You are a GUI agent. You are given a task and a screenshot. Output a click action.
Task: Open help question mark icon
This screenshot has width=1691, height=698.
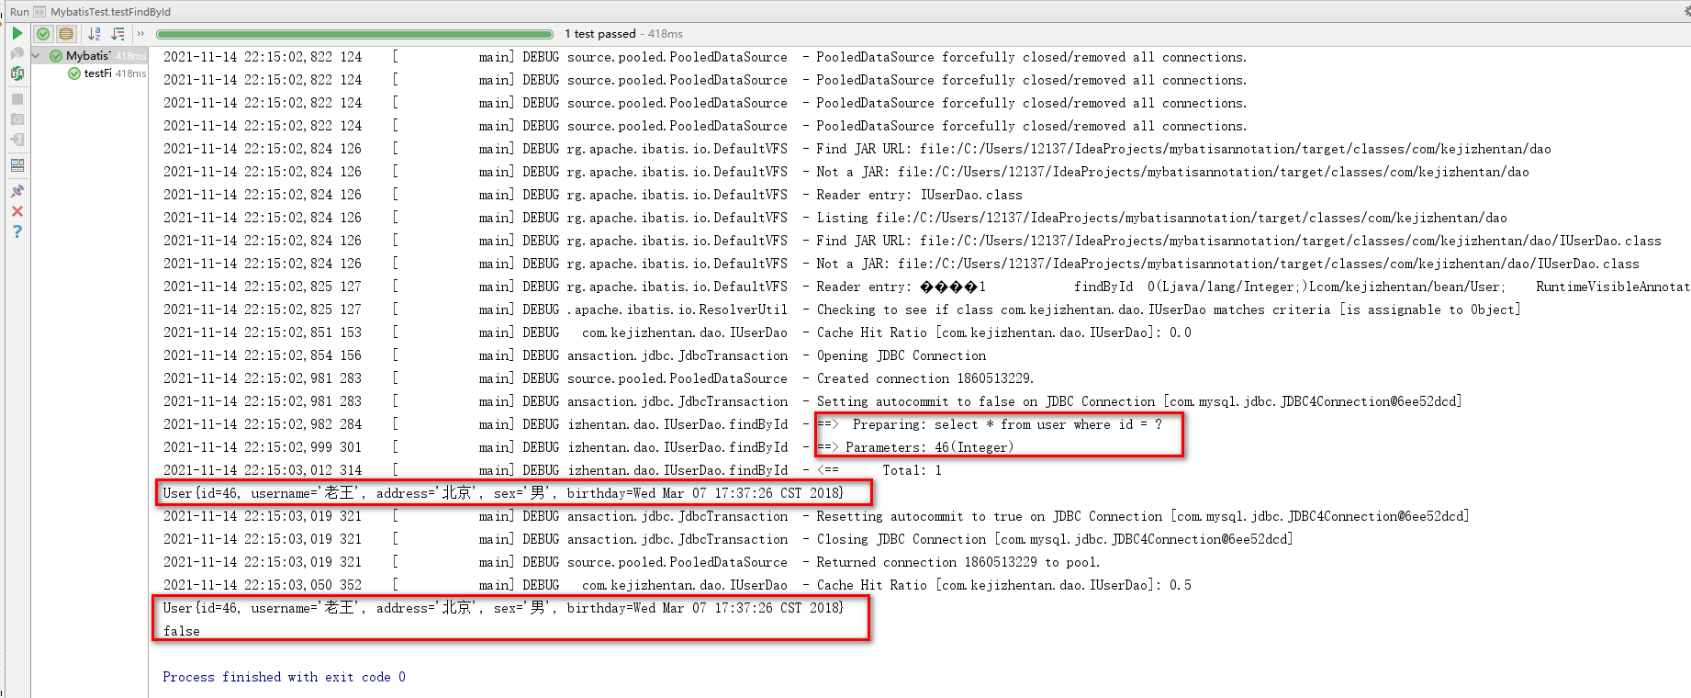17,231
